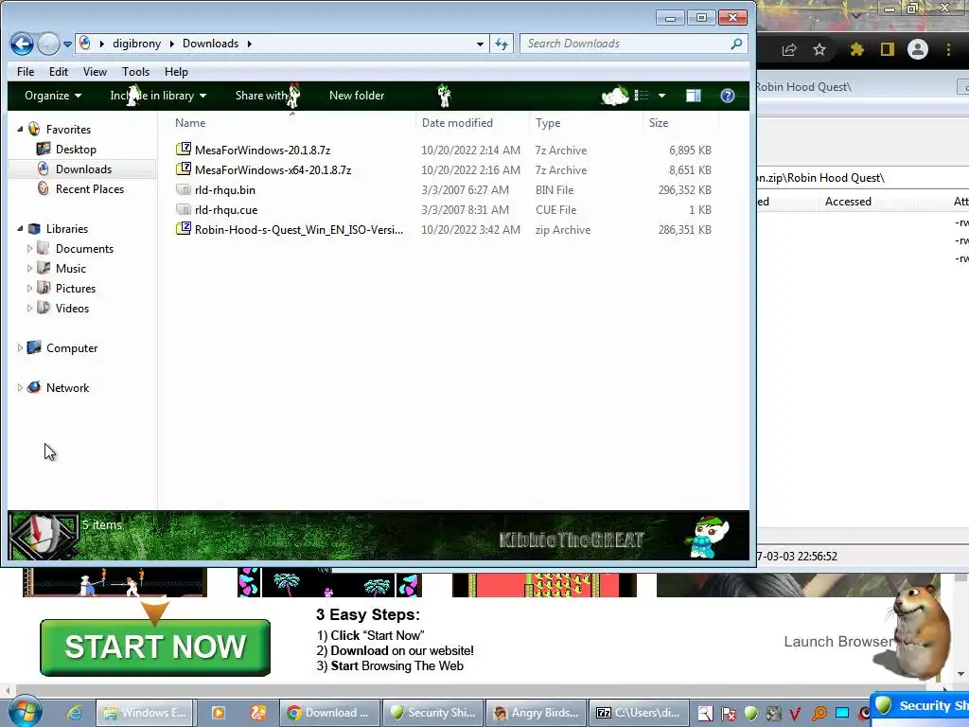Open the Edit menu

(x=58, y=72)
